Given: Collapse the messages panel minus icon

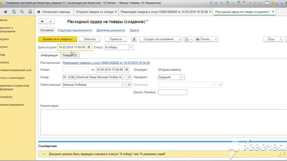Looking at the screenshot, I should tap(43, 154).
